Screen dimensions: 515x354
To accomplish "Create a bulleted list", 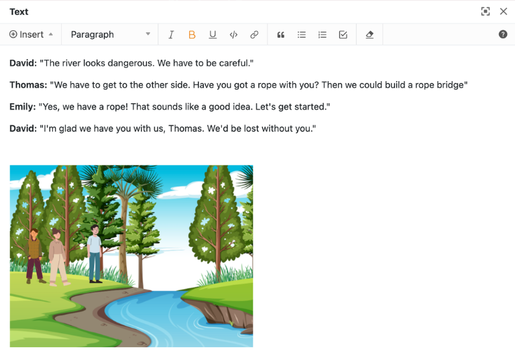I will tap(302, 35).
